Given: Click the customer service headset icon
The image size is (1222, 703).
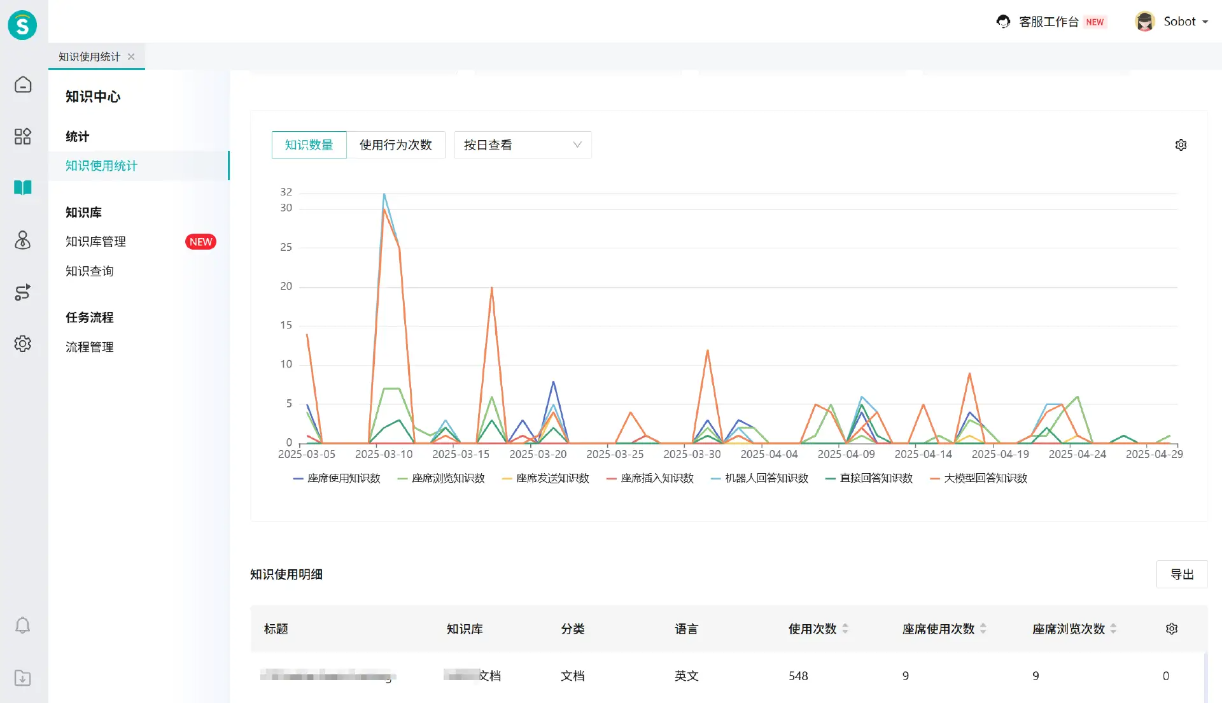Looking at the screenshot, I should [x=1004, y=22].
